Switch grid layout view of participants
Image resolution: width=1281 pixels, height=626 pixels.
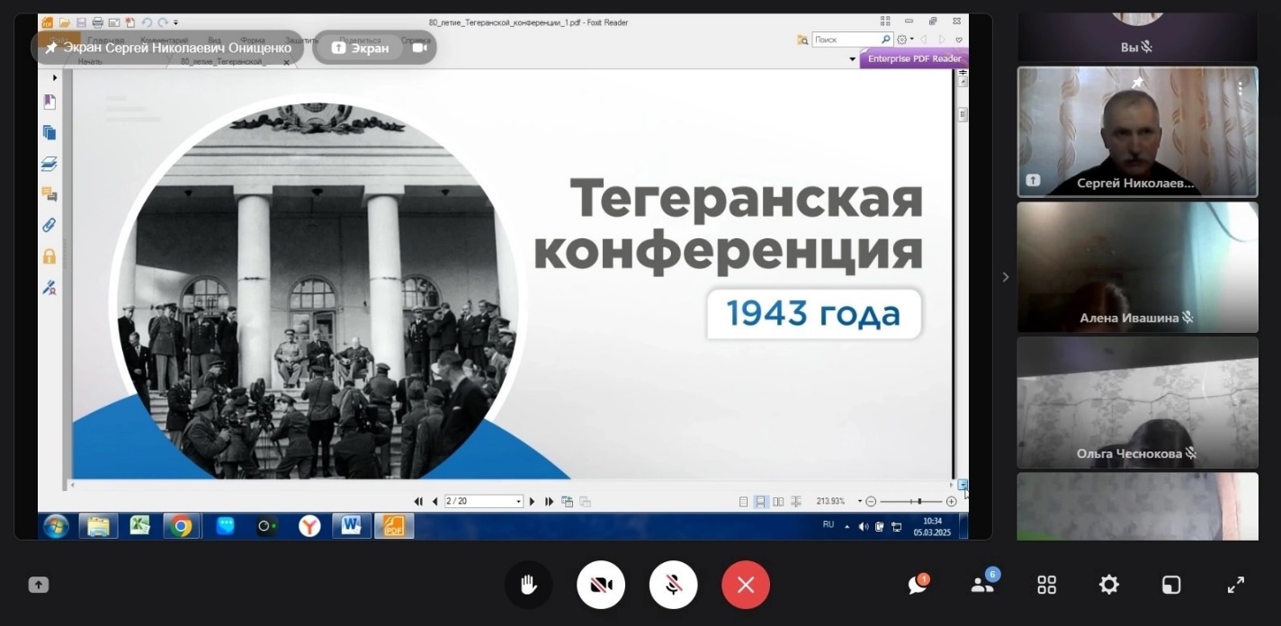tap(1046, 586)
